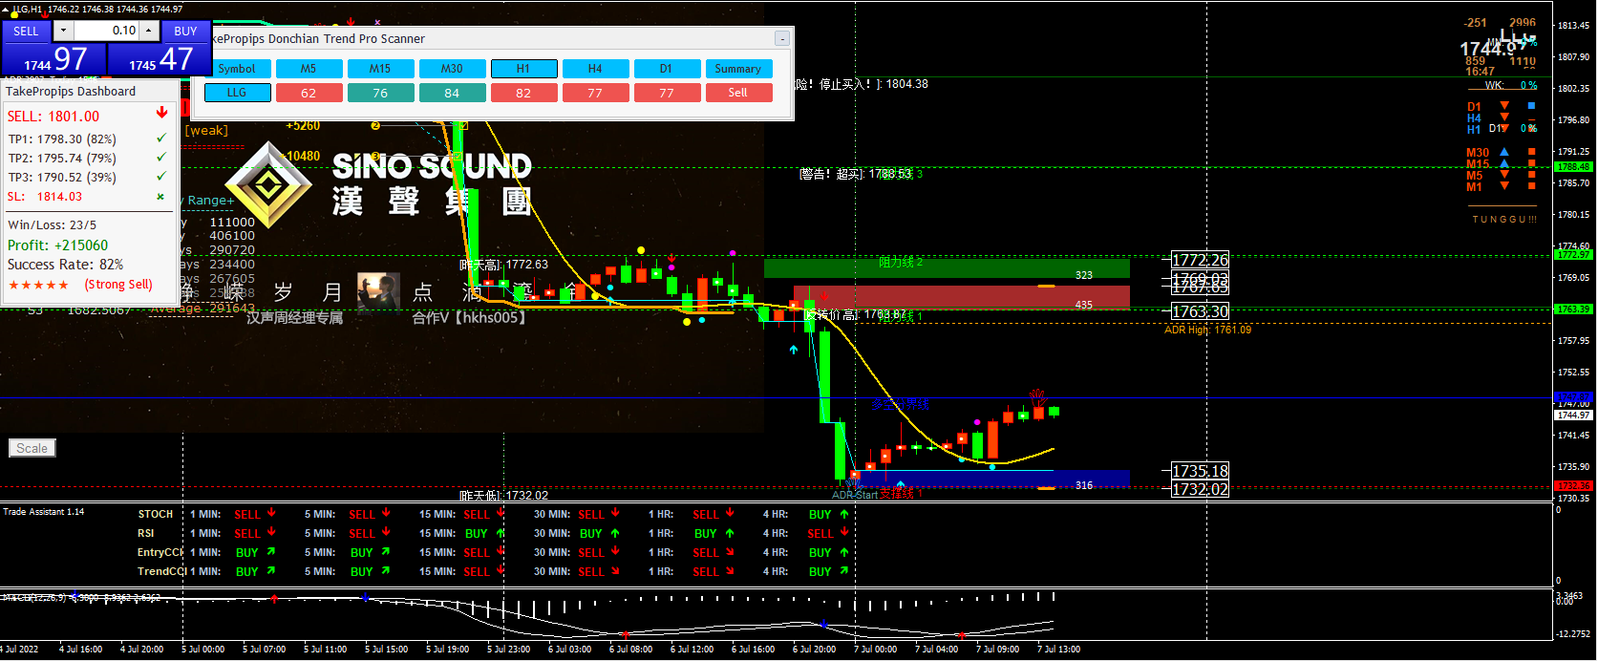Click the "Success Rate: 82%" line
Screen dimensions: 1598x661
65,265
